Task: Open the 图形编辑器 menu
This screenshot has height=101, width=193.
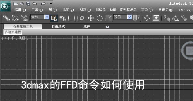Action: click(128, 10)
